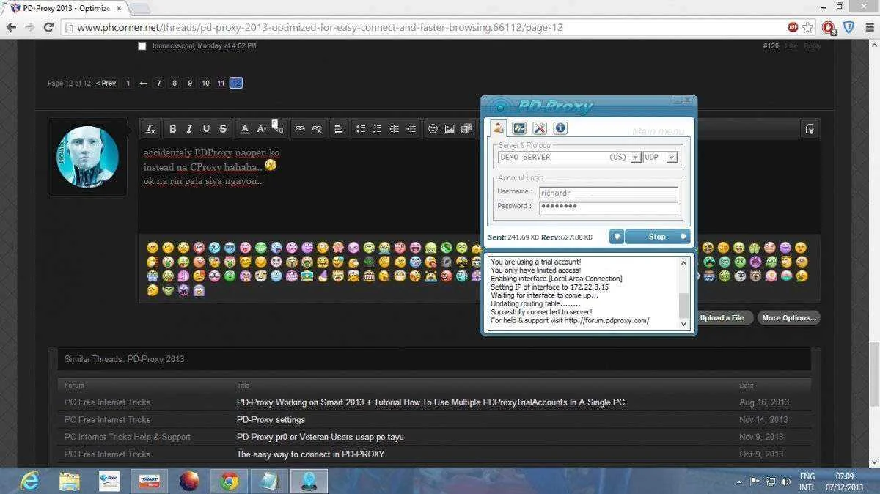Remove formatting with the Tx icon
The width and height of the screenshot is (880, 494).
click(x=150, y=128)
